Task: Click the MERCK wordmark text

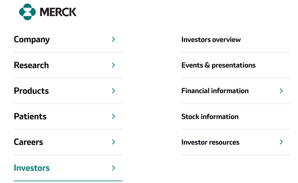Action: pyautogui.click(x=58, y=12)
